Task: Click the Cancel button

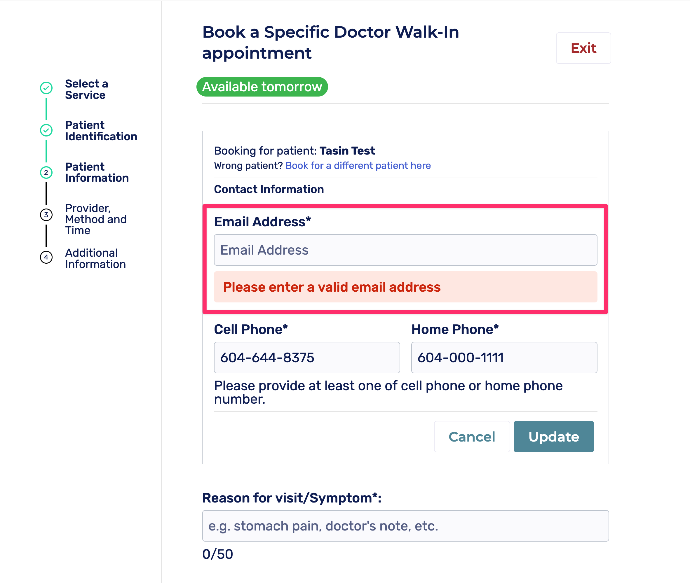Action: 472,437
